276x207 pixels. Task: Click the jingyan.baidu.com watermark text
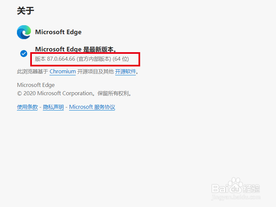point(236,197)
